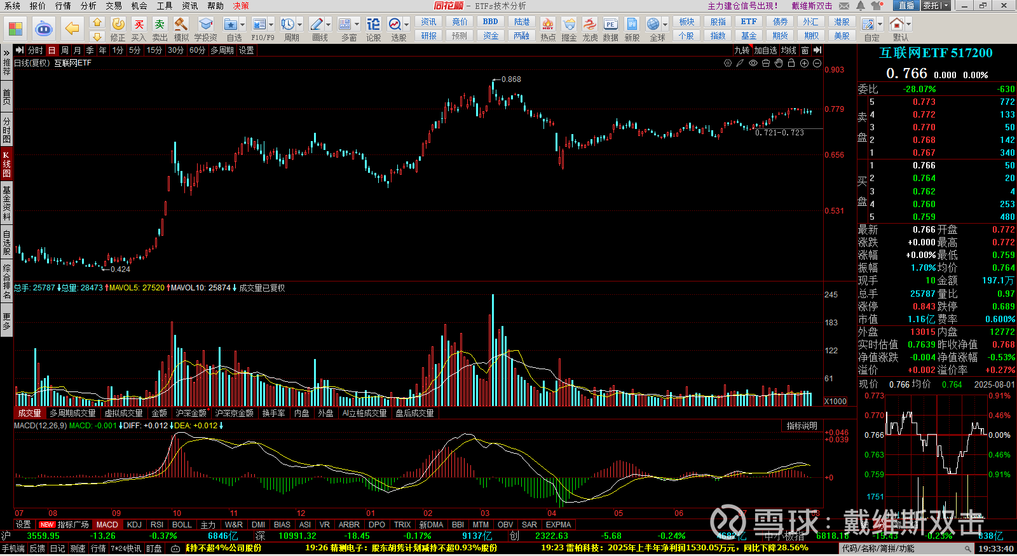Click the hand pan icon above chart
1017x556 pixels.
779,63
